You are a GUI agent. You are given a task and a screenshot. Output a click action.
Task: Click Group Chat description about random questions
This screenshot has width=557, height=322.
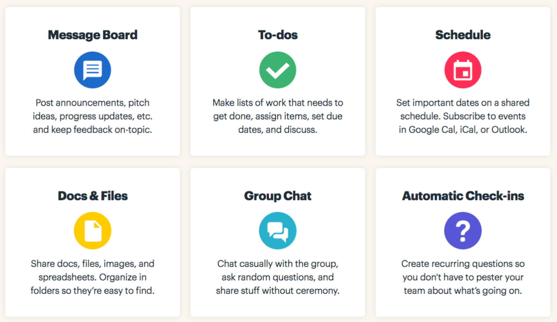pos(278,277)
